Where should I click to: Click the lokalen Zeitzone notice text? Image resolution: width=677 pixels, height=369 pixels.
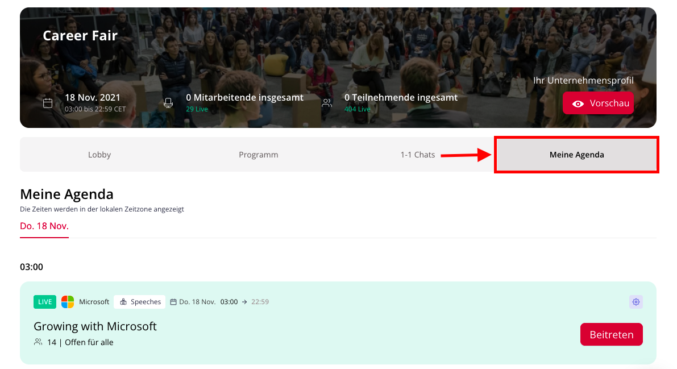(102, 209)
